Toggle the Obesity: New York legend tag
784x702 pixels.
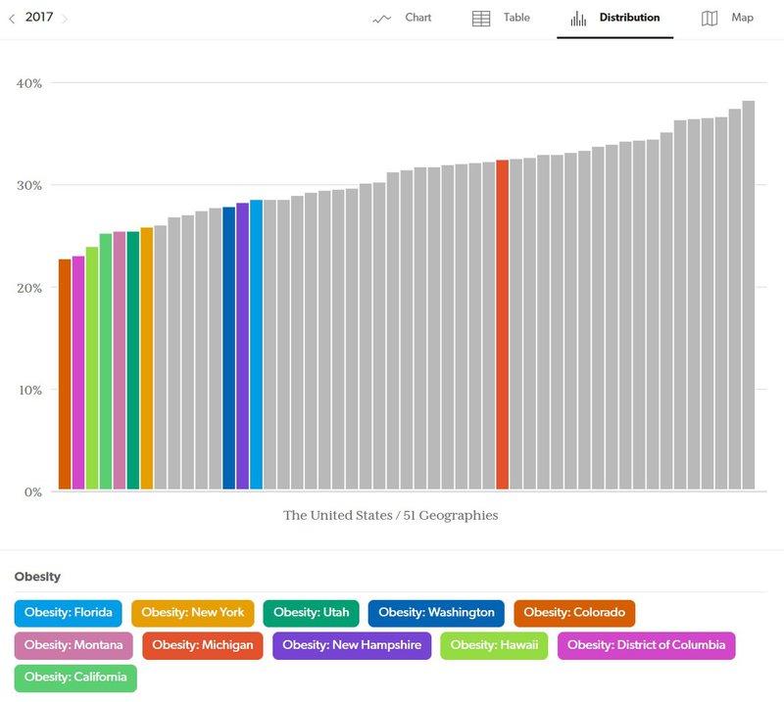pyautogui.click(x=192, y=613)
